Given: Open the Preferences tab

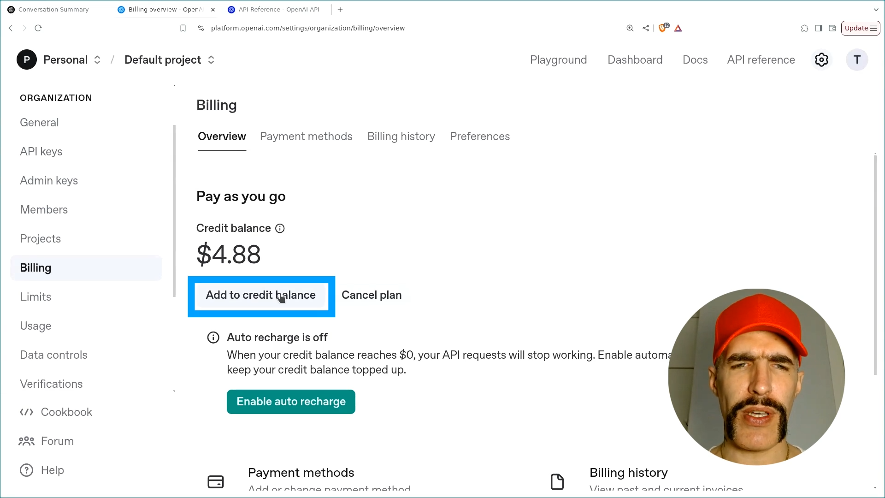Looking at the screenshot, I should pyautogui.click(x=480, y=136).
